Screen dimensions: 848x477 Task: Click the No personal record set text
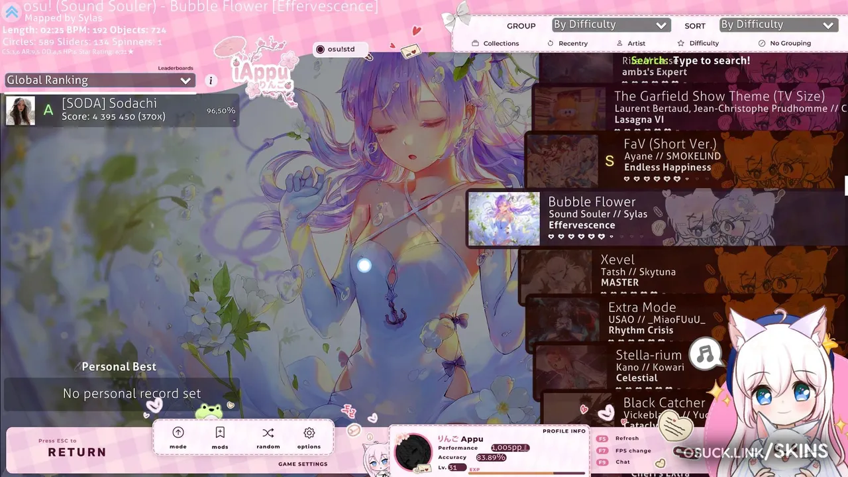pyautogui.click(x=132, y=394)
